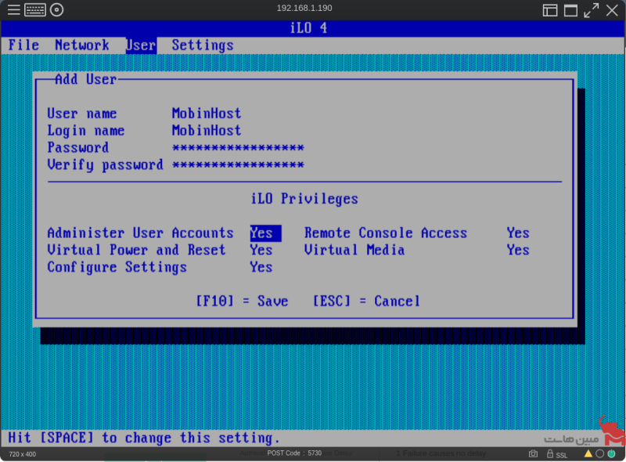Open the highlighted User menu
626x462 pixels.
[142, 45]
